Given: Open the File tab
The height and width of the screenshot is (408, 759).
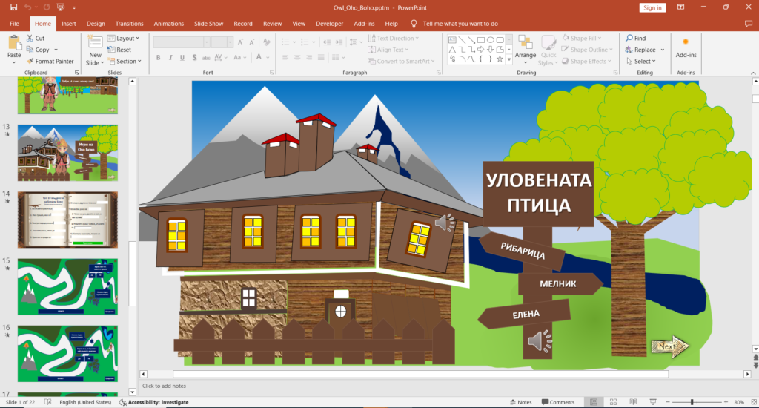Looking at the screenshot, I should (15, 23).
